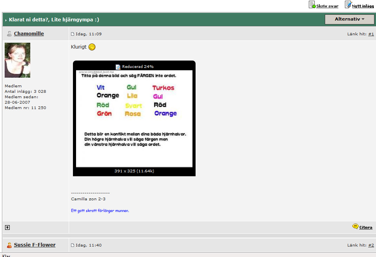Open the permalink #1
This screenshot has width=376, height=257.
coord(371,34)
